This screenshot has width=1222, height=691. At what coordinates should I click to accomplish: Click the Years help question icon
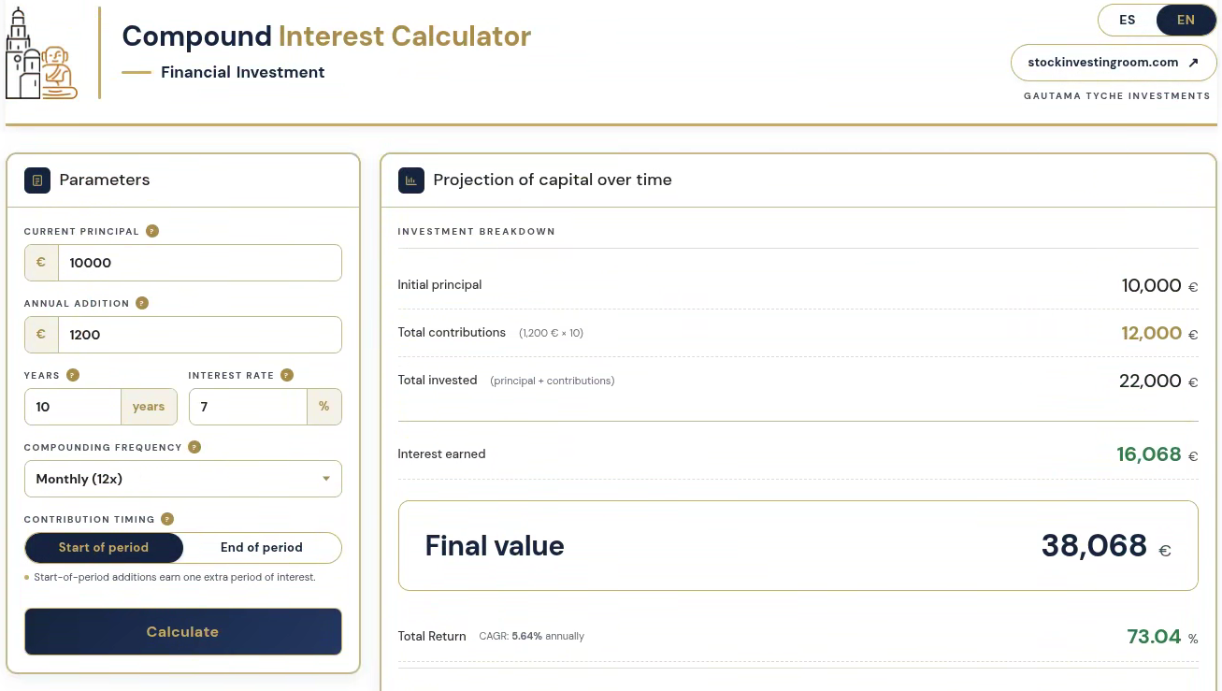(73, 375)
